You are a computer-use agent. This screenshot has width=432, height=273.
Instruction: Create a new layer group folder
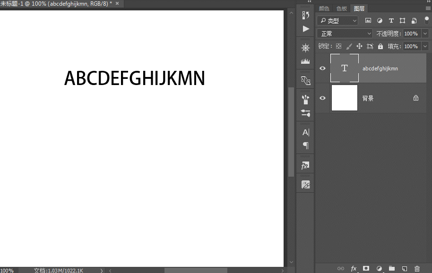click(x=392, y=268)
